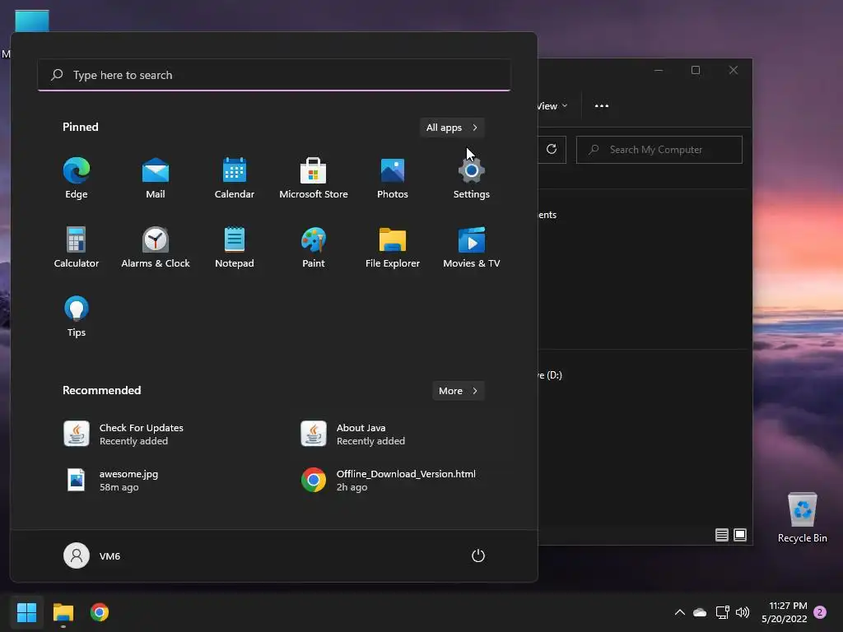The width and height of the screenshot is (843, 632).
Task: Open the Recycle Bin on desktop
Action: click(802, 518)
